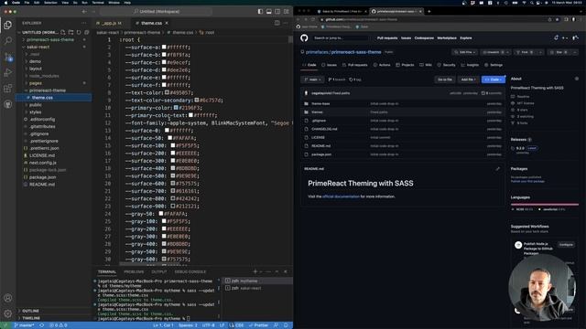Screen dimensions: 586x329
Task: Switch to the PROBLEMS panel tab
Action: [134, 271]
